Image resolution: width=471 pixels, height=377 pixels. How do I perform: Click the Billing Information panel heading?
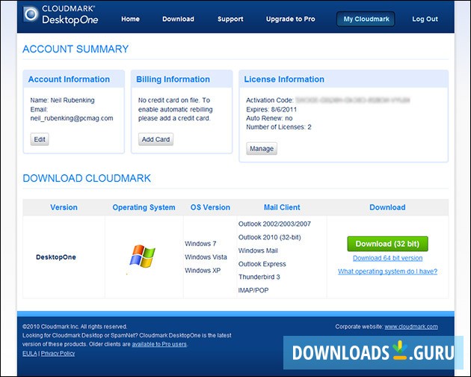(173, 79)
